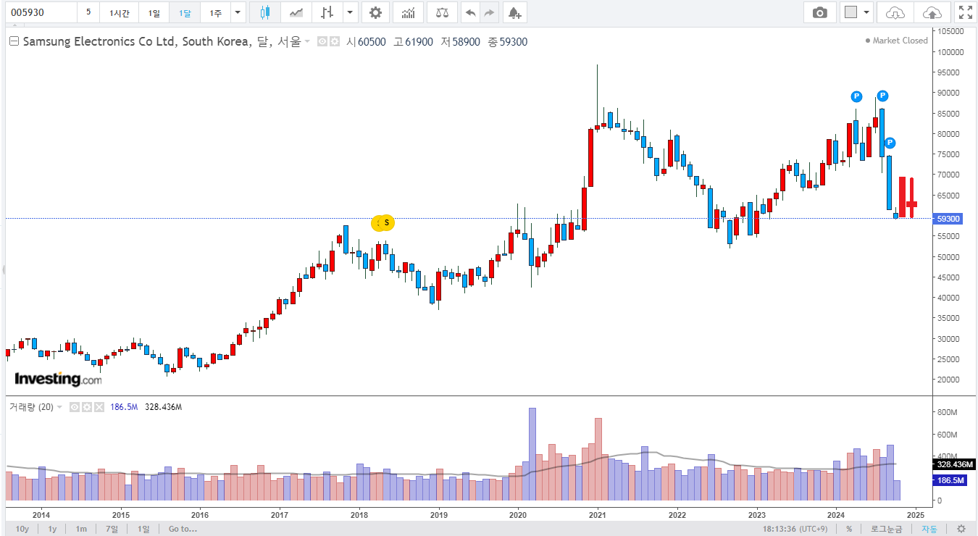Viewport: 978px width, 536px height.
Task: Set range to 7일
Action: pos(112,529)
